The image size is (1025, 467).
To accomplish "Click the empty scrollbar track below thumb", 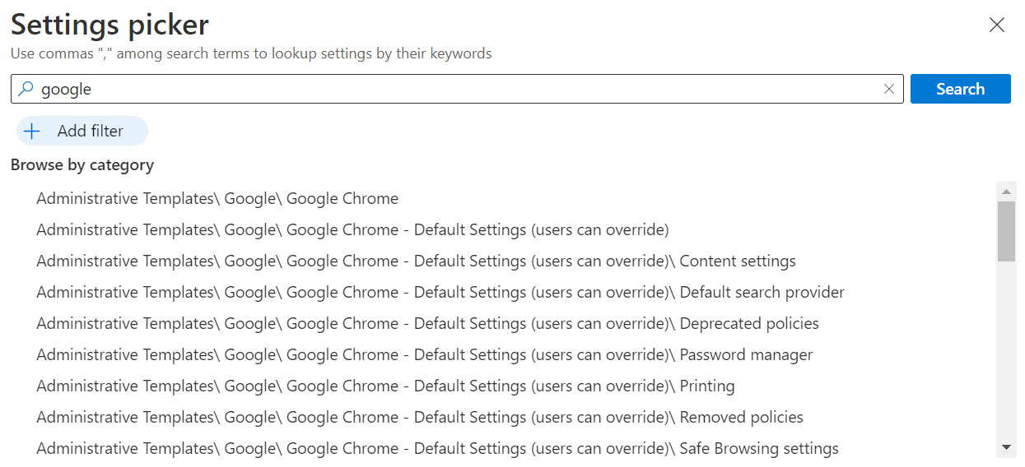I will 1006,354.
